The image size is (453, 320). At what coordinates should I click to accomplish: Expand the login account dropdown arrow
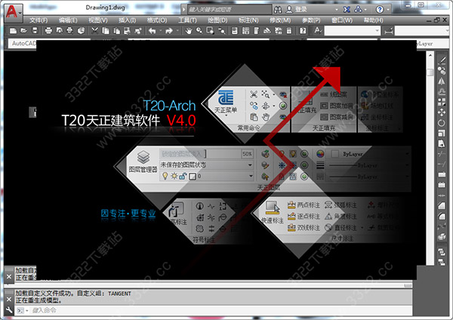(337, 10)
